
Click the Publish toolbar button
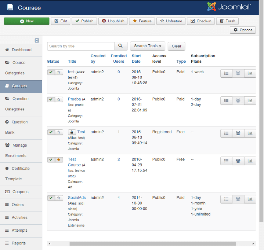84,21
